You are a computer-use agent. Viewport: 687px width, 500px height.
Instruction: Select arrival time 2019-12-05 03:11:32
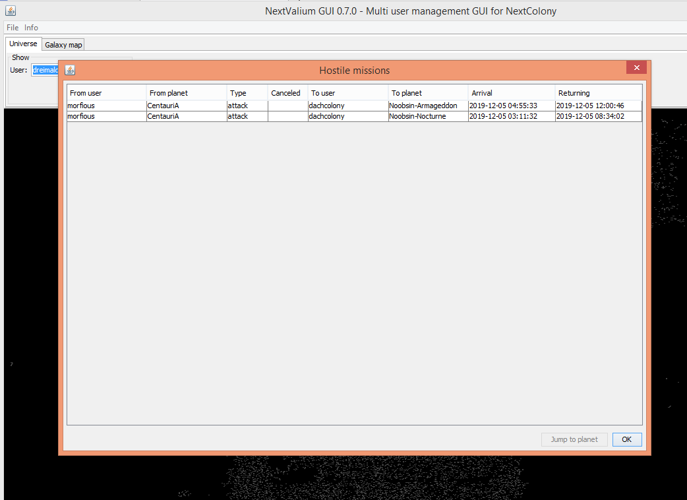click(x=512, y=116)
